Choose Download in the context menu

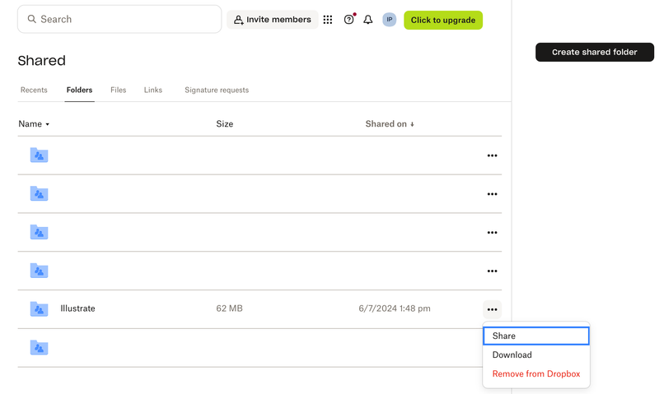click(512, 355)
